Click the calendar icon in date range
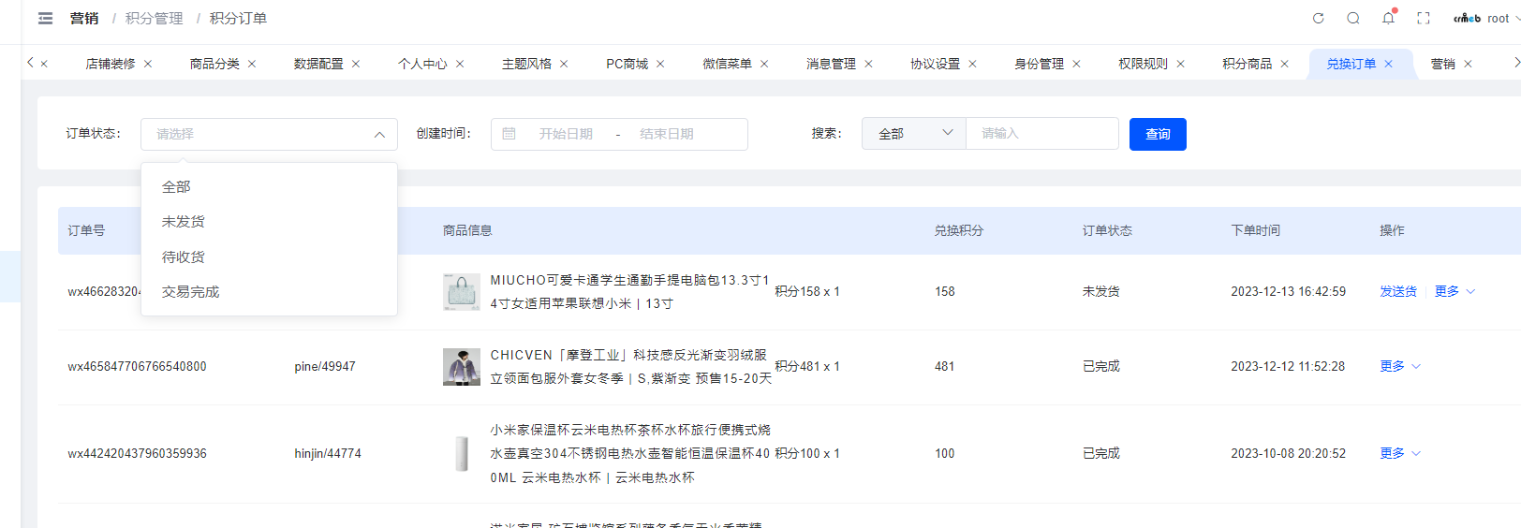Image resolution: width=1521 pixels, height=528 pixels. (x=509, y=134)
